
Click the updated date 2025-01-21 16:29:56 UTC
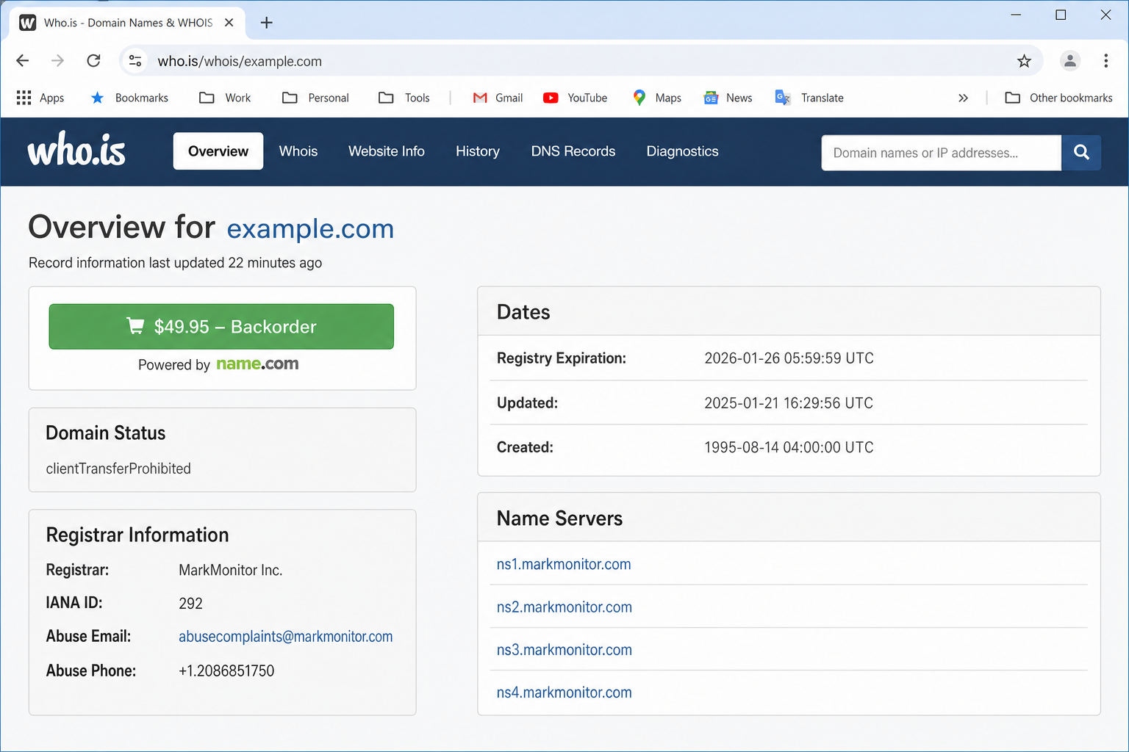click(789, 403)
